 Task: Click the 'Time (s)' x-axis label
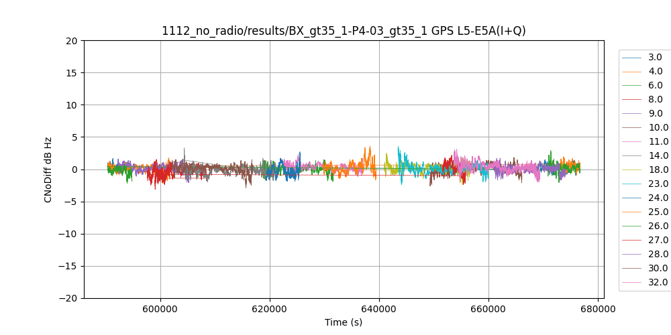pyautogui.click(x=344, y=323)
